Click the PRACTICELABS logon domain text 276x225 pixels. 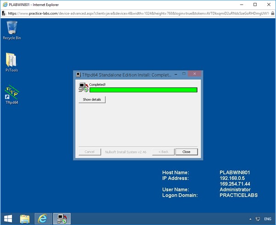point(238,195)
